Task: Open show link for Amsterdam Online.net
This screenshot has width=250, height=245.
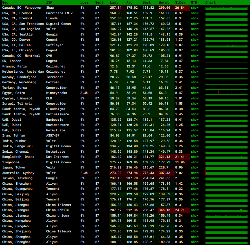Action: click(x=195, y=72)
